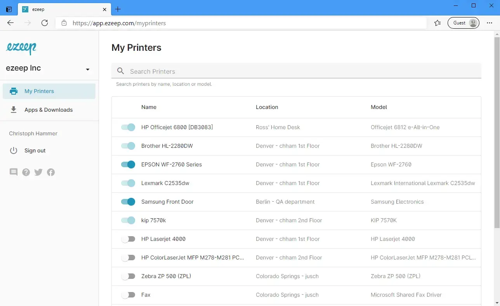This screenshot has width=500, height=306.
Task: Click the favorites star icon
Action: (x=437, y=23)
